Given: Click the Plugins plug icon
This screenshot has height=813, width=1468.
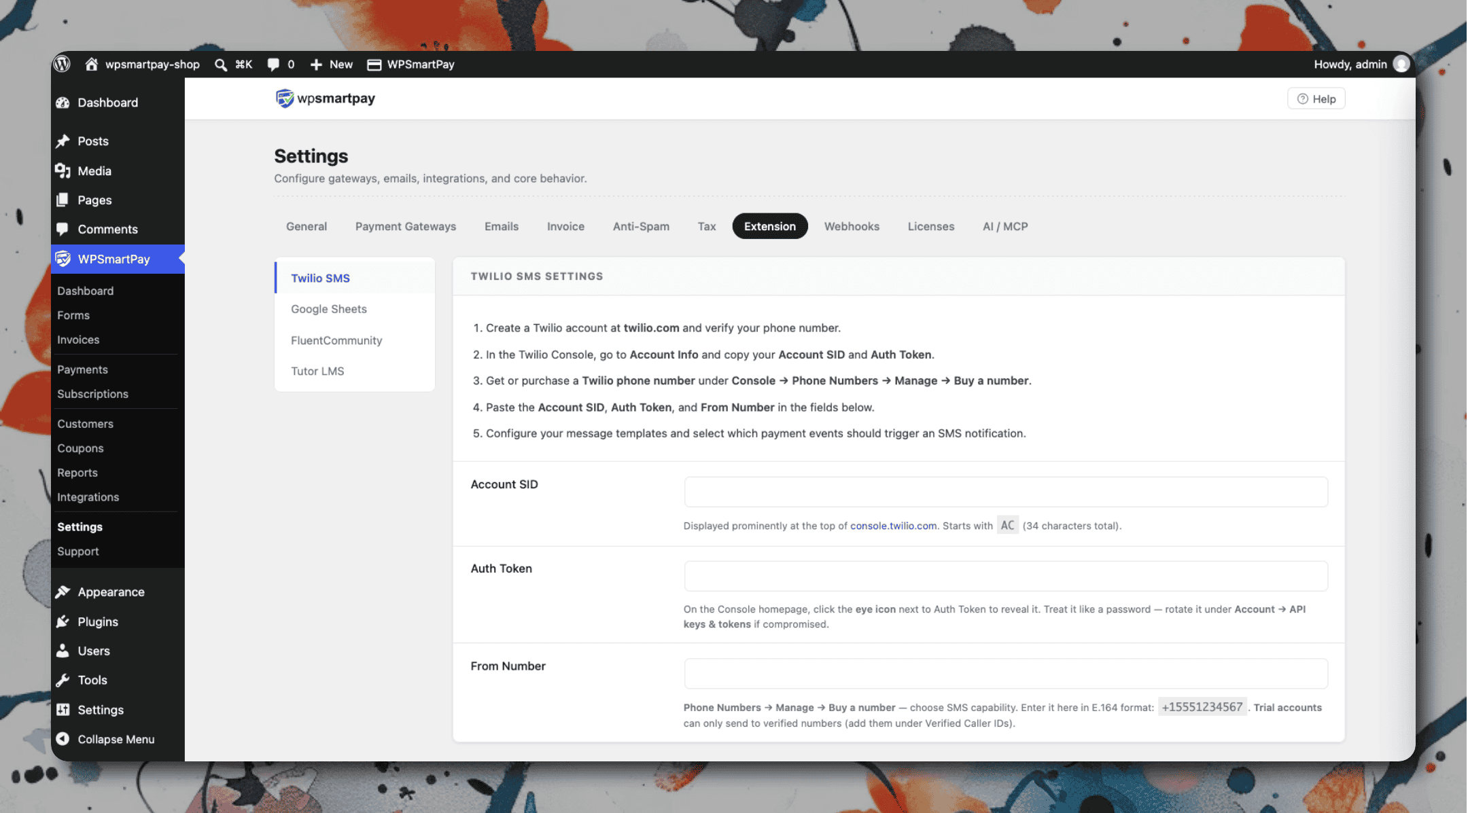Looking at the screenshot, I should point(63,621).
